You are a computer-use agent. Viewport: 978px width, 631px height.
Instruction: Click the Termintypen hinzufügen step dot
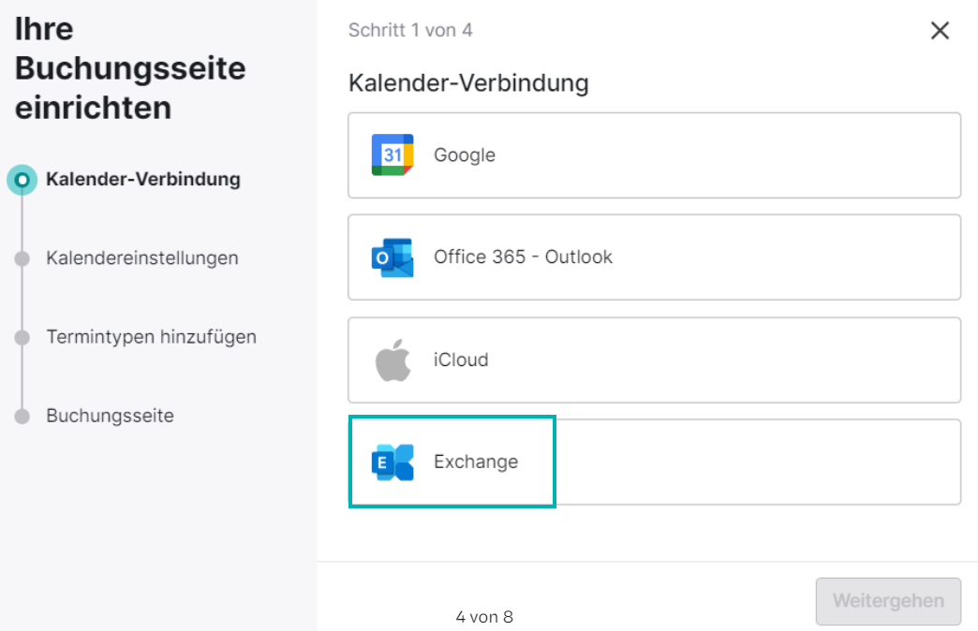(22, 337)
